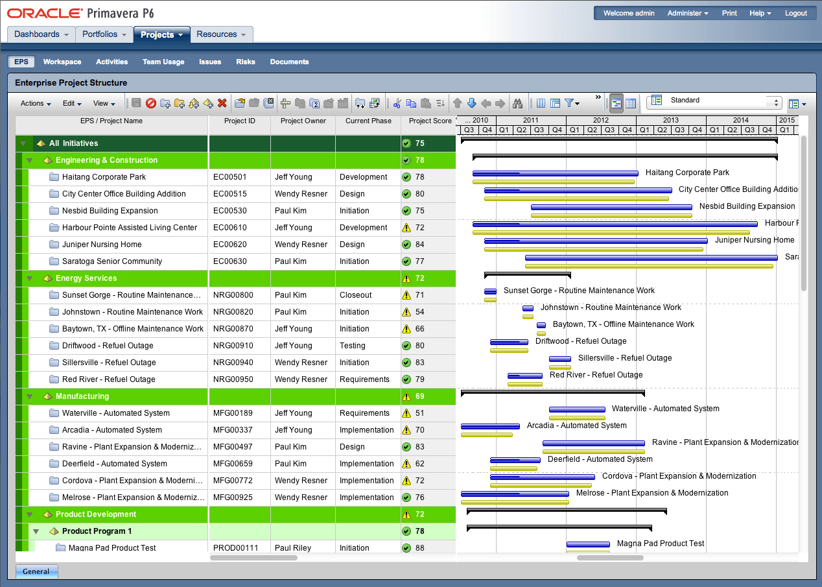The image size is (822, 587).
Task: Click the blue move down arrow
Action: coord(471,103)
